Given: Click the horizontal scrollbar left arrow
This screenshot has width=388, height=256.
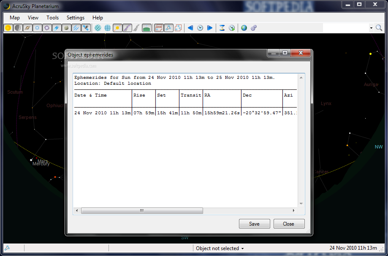Looking at the screenshot, I should point(77,211).
